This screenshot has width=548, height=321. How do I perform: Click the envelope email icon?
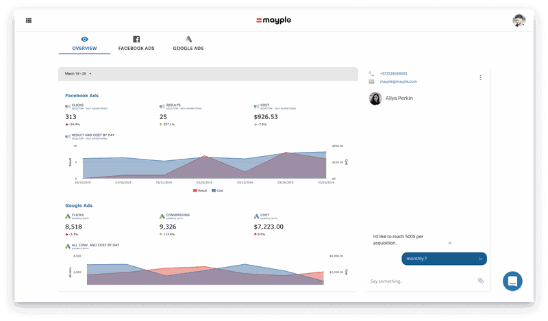pyautogui.click(x=371, y=81)
